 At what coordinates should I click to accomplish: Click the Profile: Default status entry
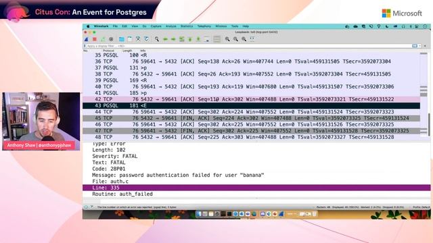(421, 207)
